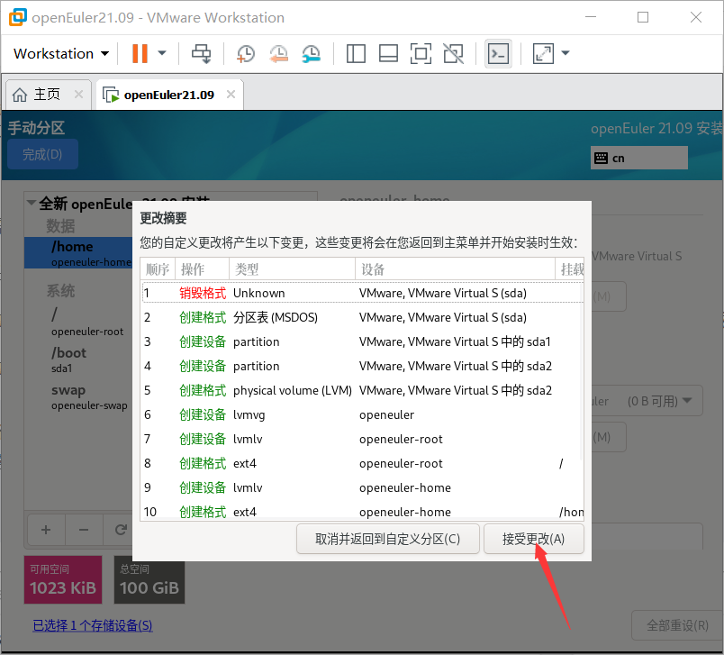Click the 完成(D) button

pyautogui.click(x=42, y=154)
